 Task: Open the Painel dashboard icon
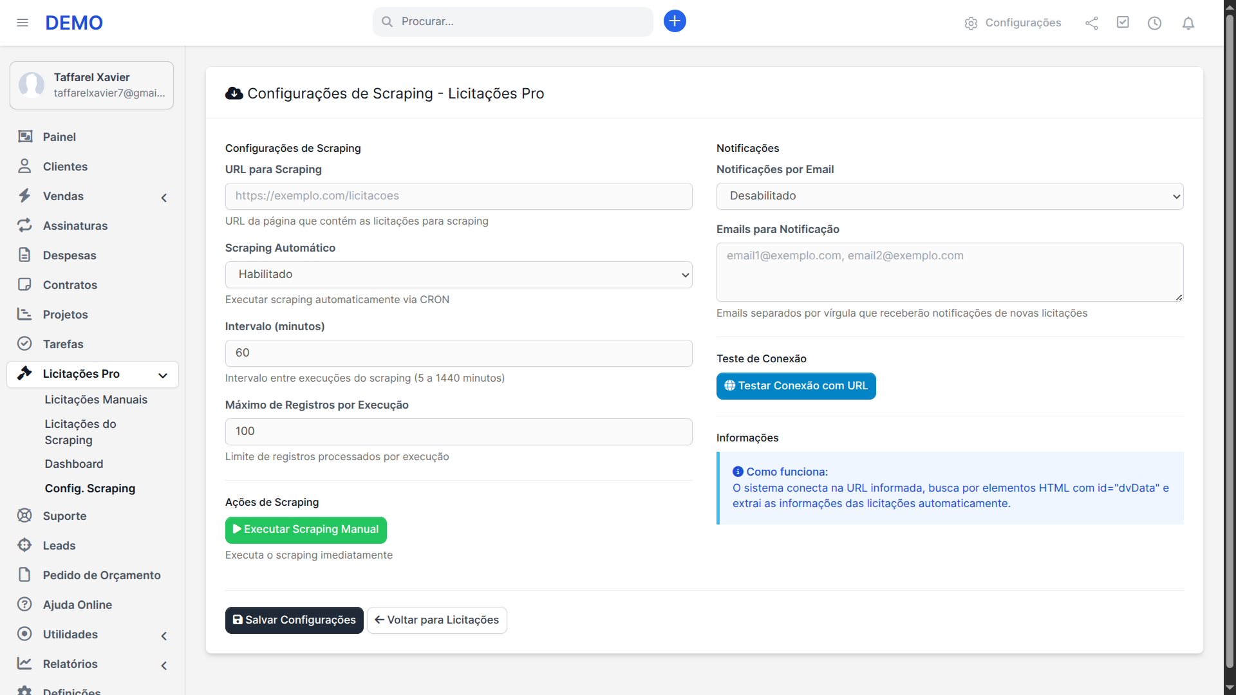24,136
